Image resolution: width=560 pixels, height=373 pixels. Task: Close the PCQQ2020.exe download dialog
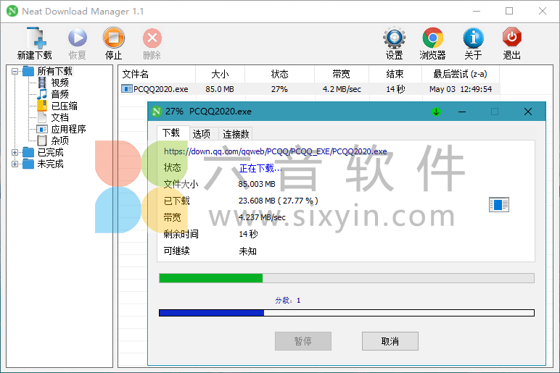click(528, 112)
